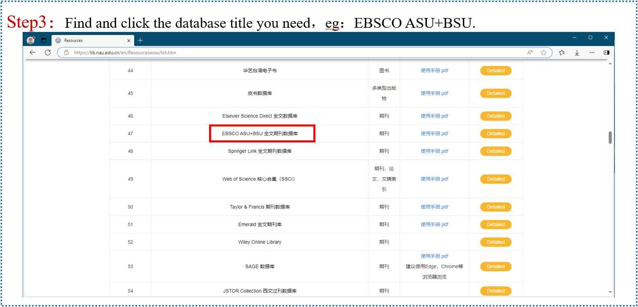Open the favorites list icon
The width and height of the screenshot is (638, 307).
[562, 52]
